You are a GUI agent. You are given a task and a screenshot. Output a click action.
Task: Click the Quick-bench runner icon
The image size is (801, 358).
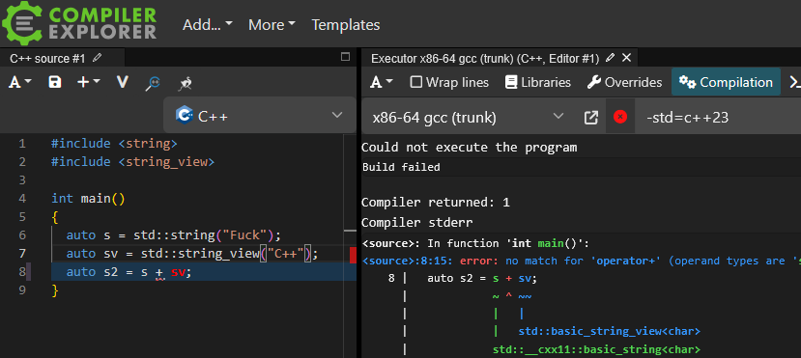pyautogui.click(x=185, y=83)
